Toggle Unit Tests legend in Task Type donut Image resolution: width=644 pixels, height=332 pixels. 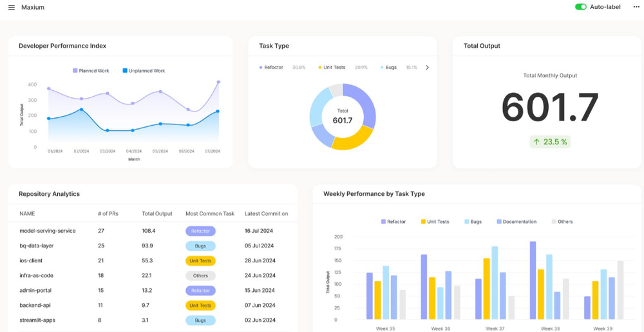coord(332,68)
